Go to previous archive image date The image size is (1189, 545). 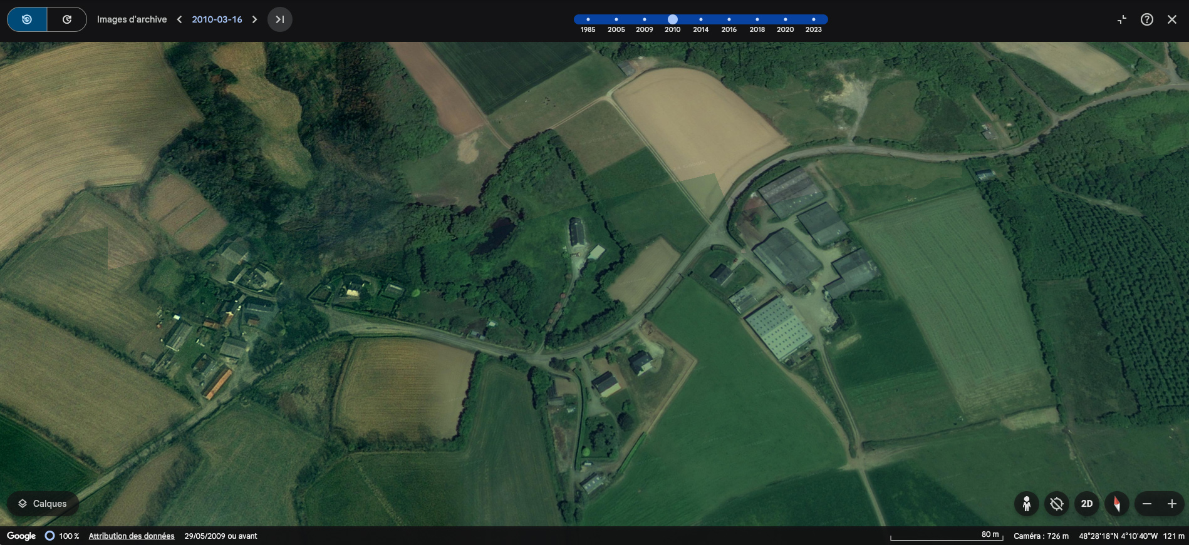coord(180,19)
